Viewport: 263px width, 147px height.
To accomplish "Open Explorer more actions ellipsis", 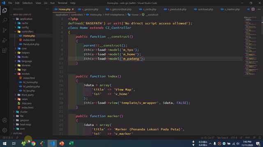I will click(48, 9).
